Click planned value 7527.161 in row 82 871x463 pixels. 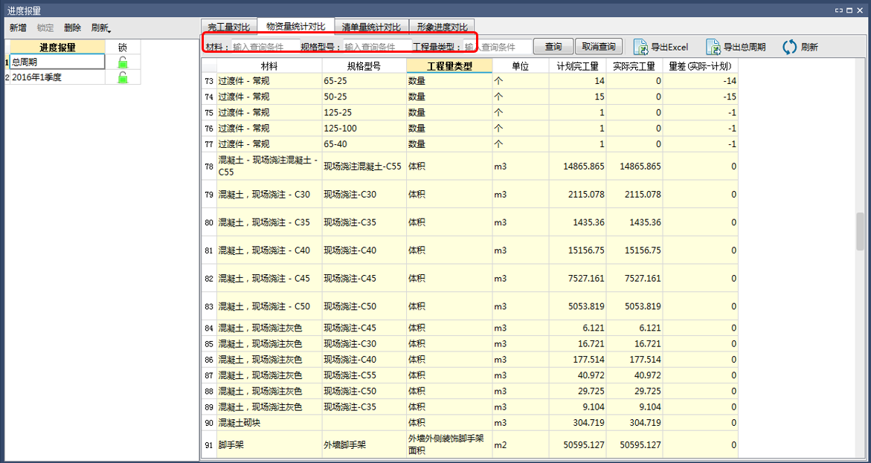click(x=578, y=278)
